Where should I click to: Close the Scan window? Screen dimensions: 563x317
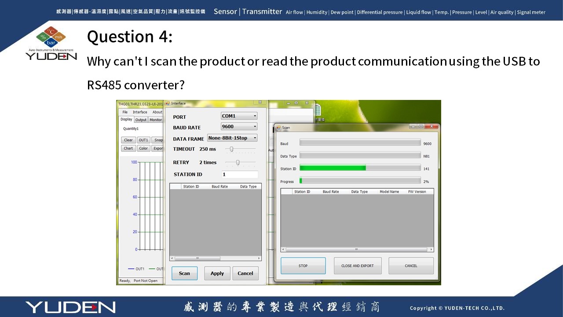coord(431,126)
